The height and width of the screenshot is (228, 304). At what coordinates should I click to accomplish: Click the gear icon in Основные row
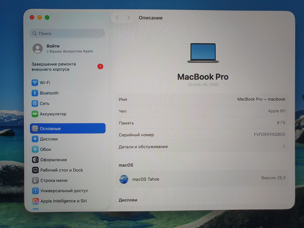35,128
